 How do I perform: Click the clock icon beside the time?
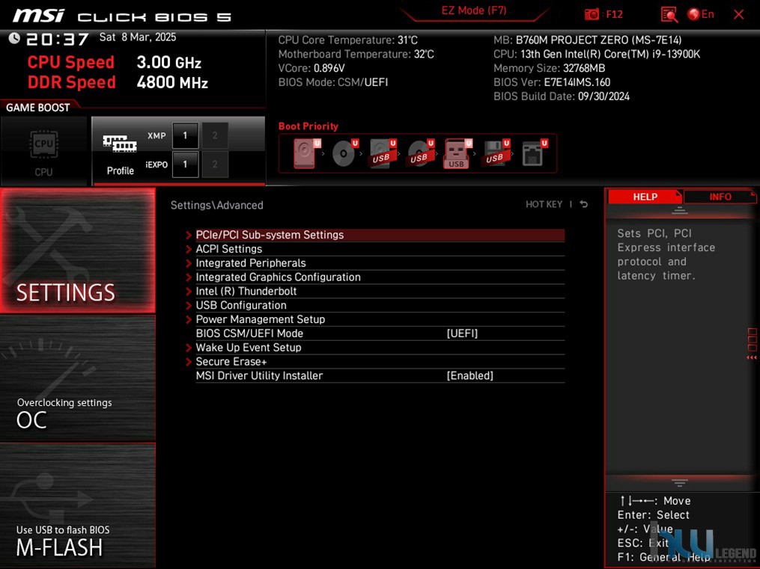point(14,37)
